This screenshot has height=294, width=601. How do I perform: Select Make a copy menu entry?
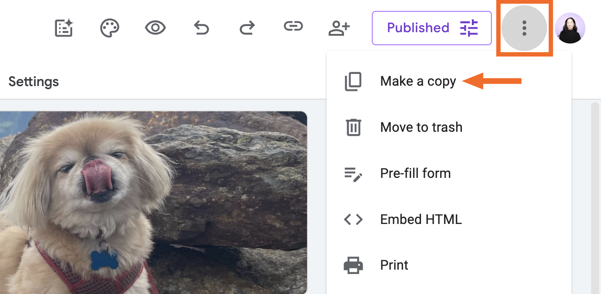(449, 81)
